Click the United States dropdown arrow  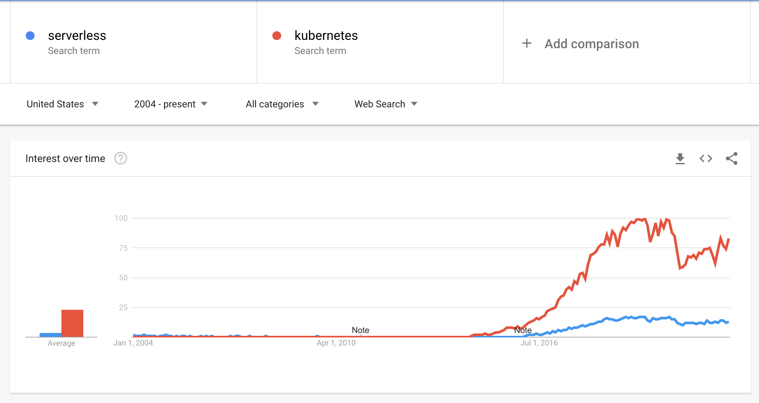(x=96, y=104)
